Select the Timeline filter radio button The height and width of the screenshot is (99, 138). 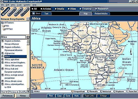tap(81, 9)
